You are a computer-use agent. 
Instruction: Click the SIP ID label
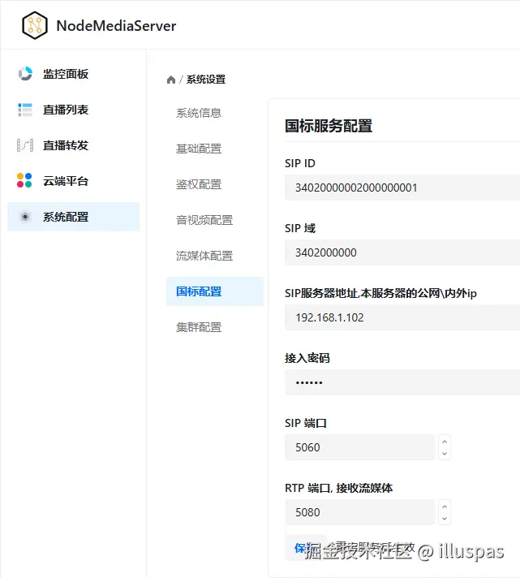[x=300, y=163]
